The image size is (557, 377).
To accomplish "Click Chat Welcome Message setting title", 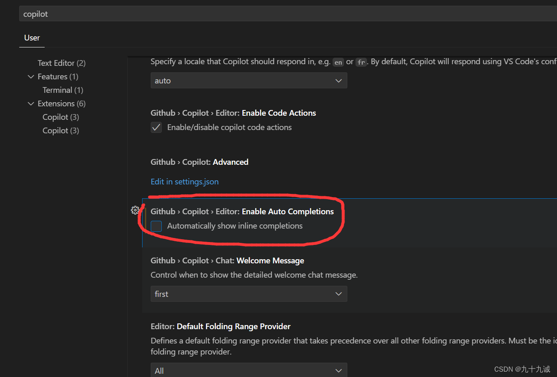I will tap(227, 260).
